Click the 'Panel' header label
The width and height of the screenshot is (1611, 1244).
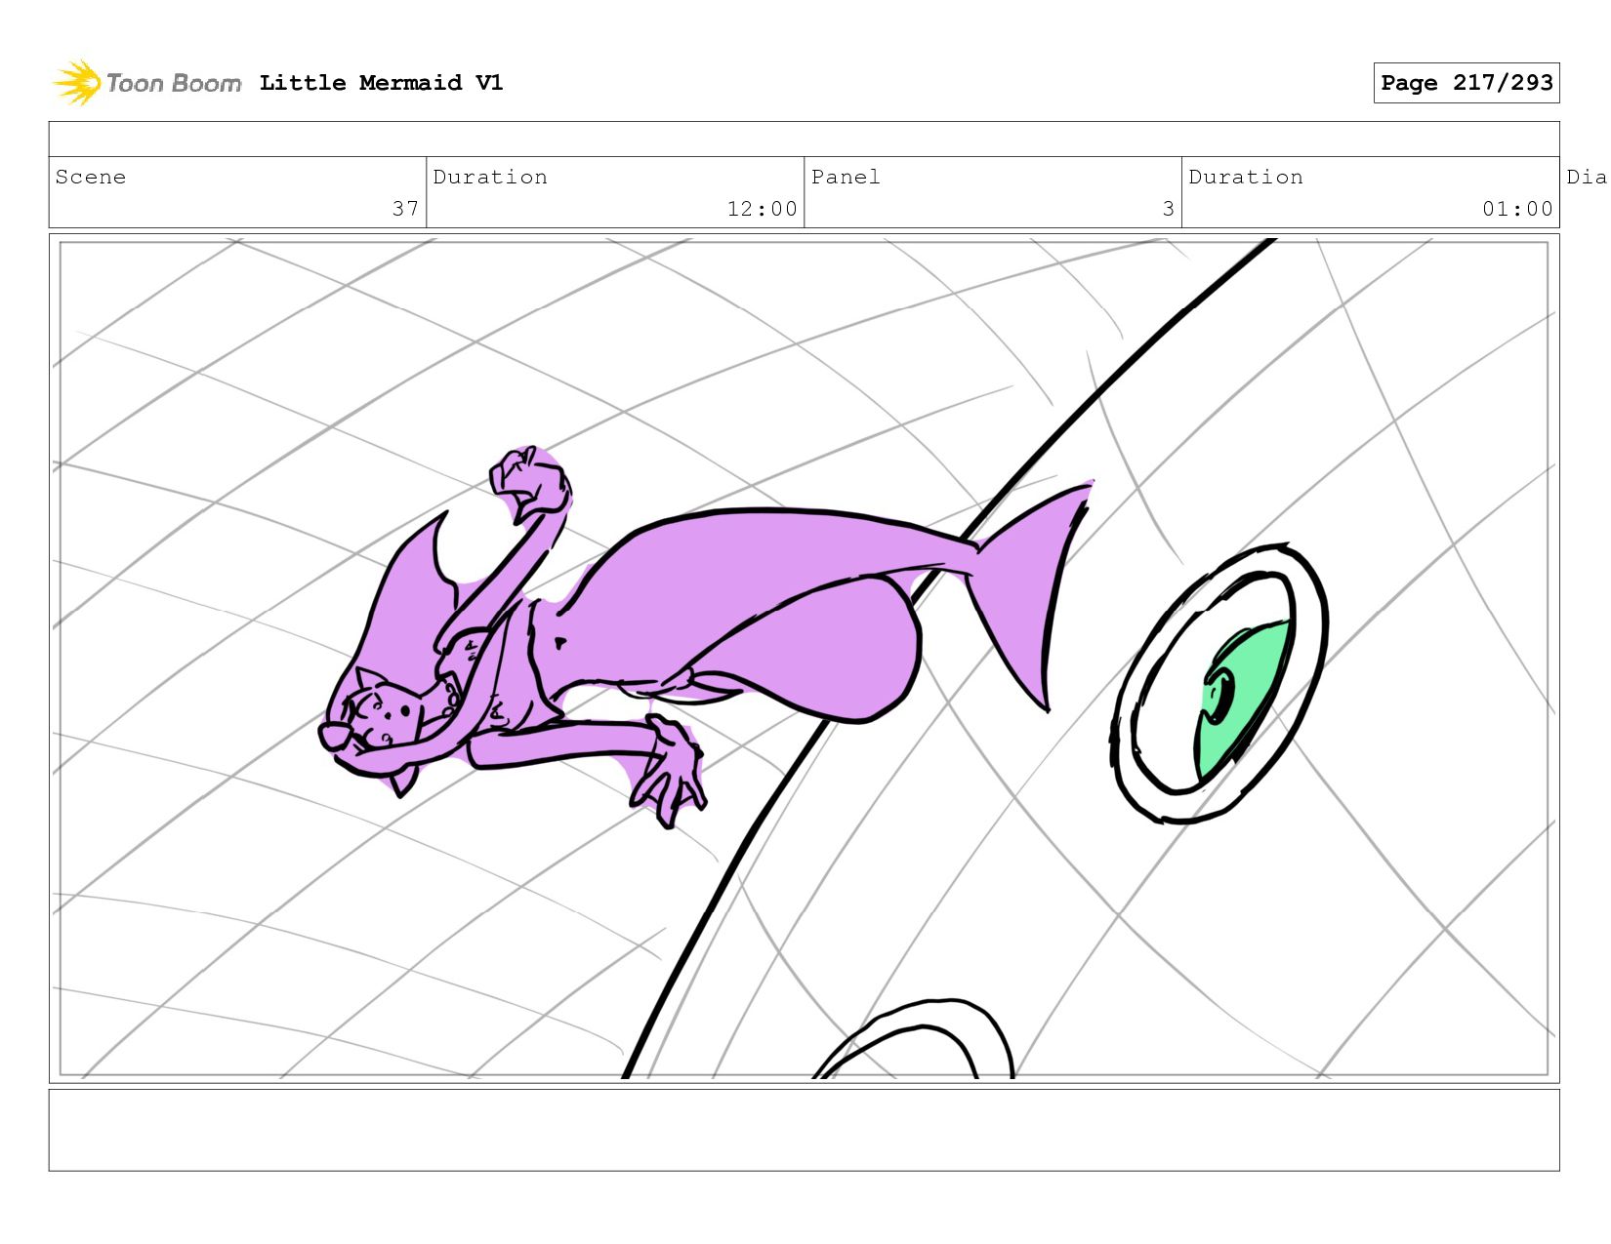[846, 177]
